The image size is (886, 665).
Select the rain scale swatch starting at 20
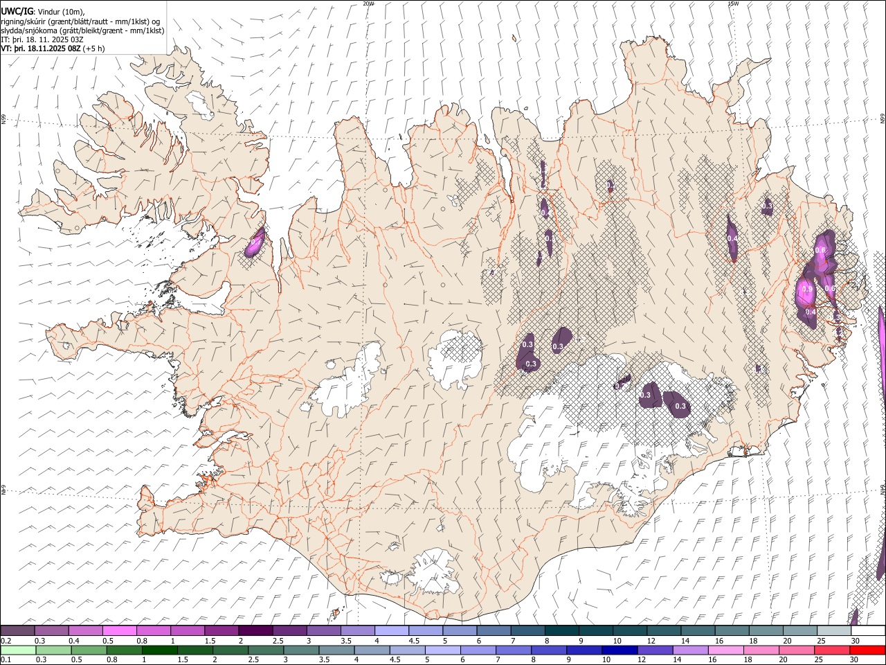coord(797,650)
